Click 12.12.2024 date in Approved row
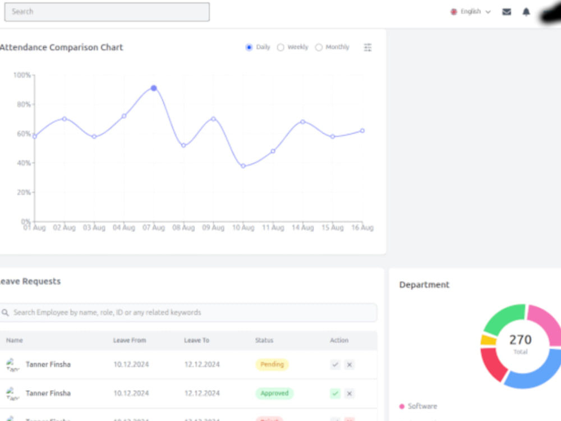This screenshot has width=561, height=421. [x=202, y=393]
